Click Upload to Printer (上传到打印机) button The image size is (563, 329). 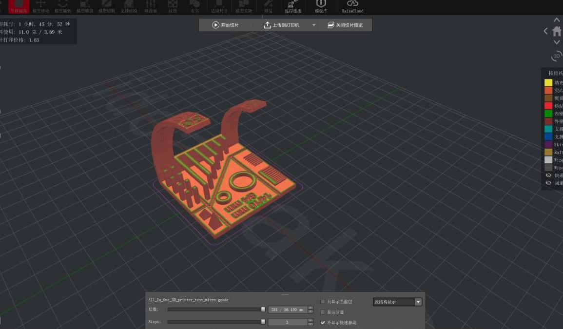(282, 25)
